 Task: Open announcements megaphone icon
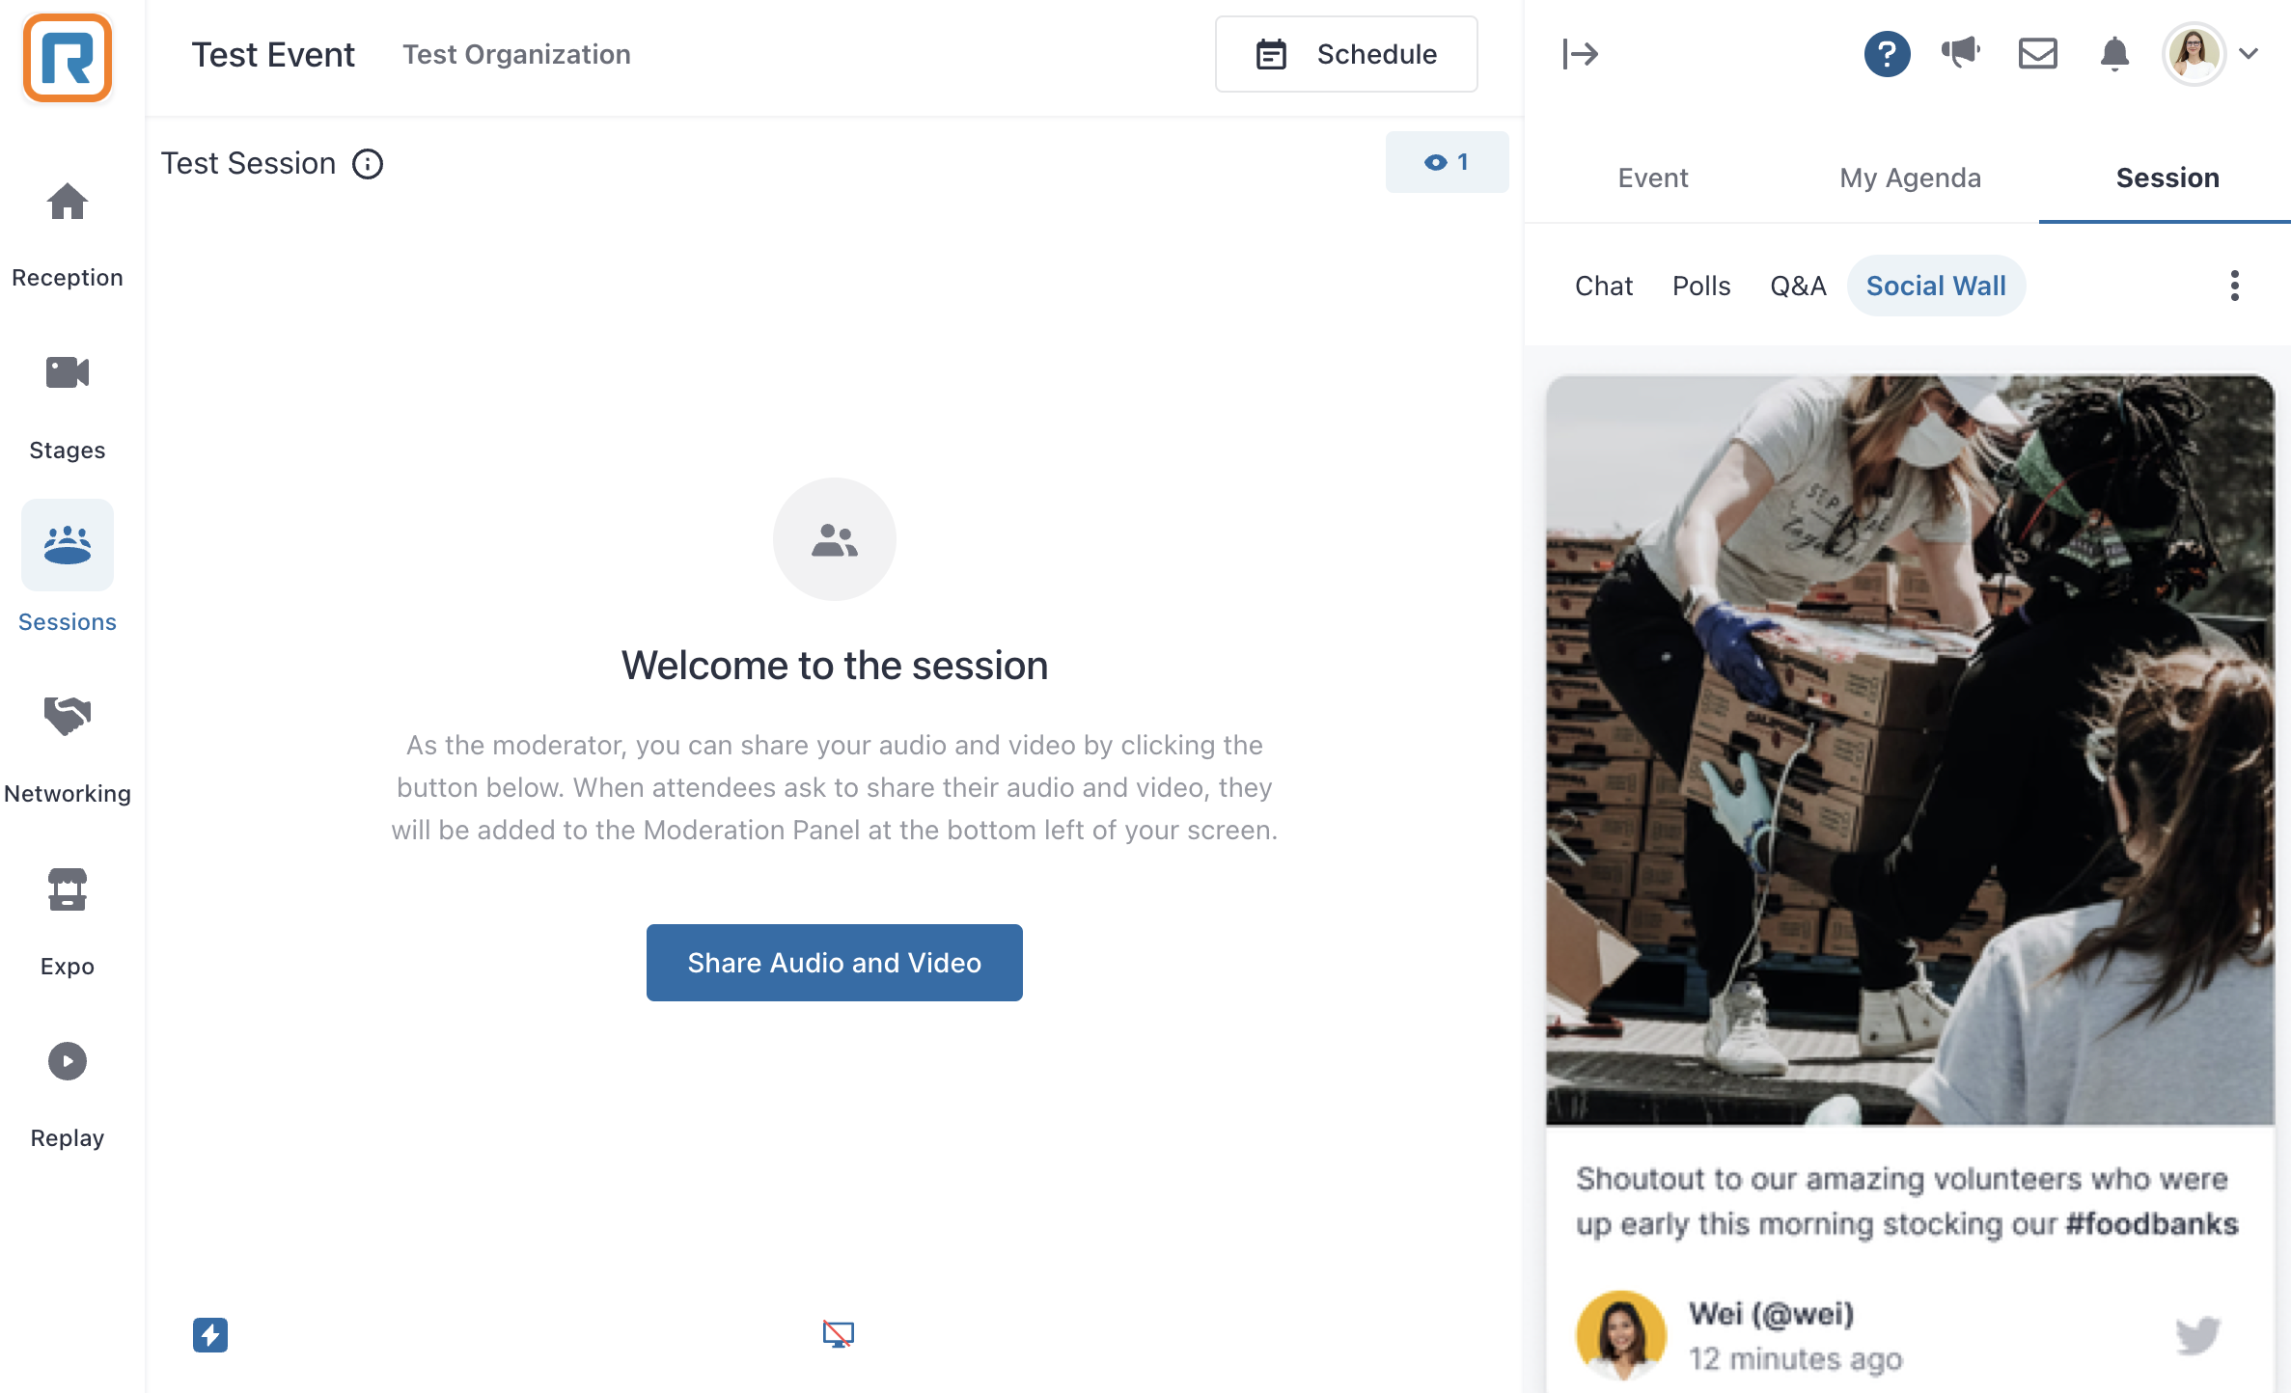(1961, 52)
